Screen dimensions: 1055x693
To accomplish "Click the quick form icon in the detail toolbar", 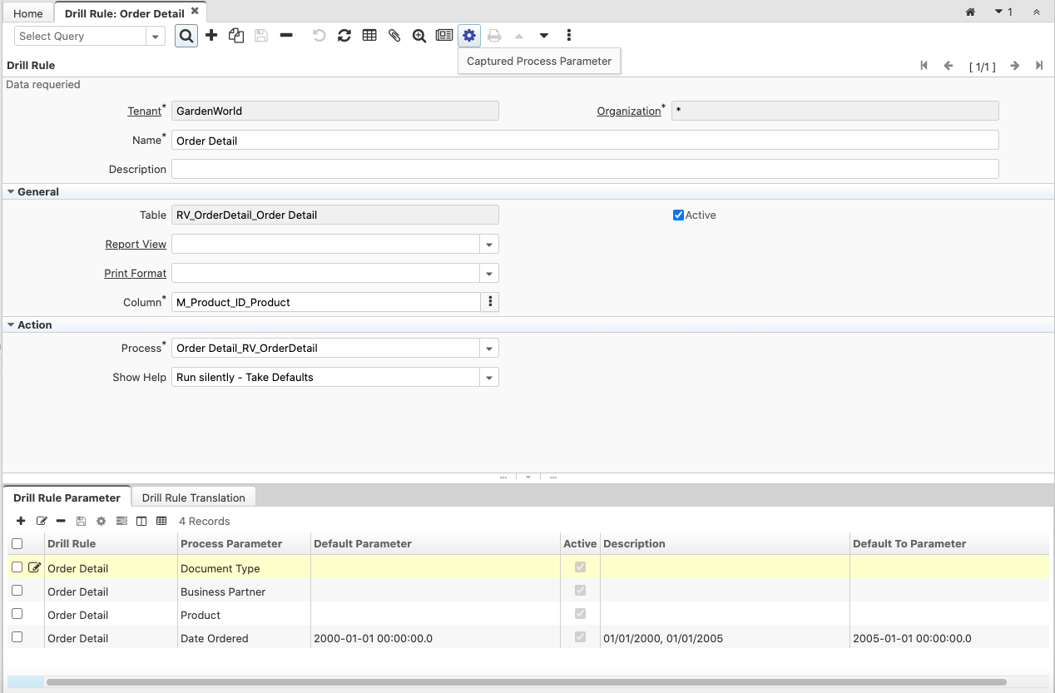I will coord(121,521).
